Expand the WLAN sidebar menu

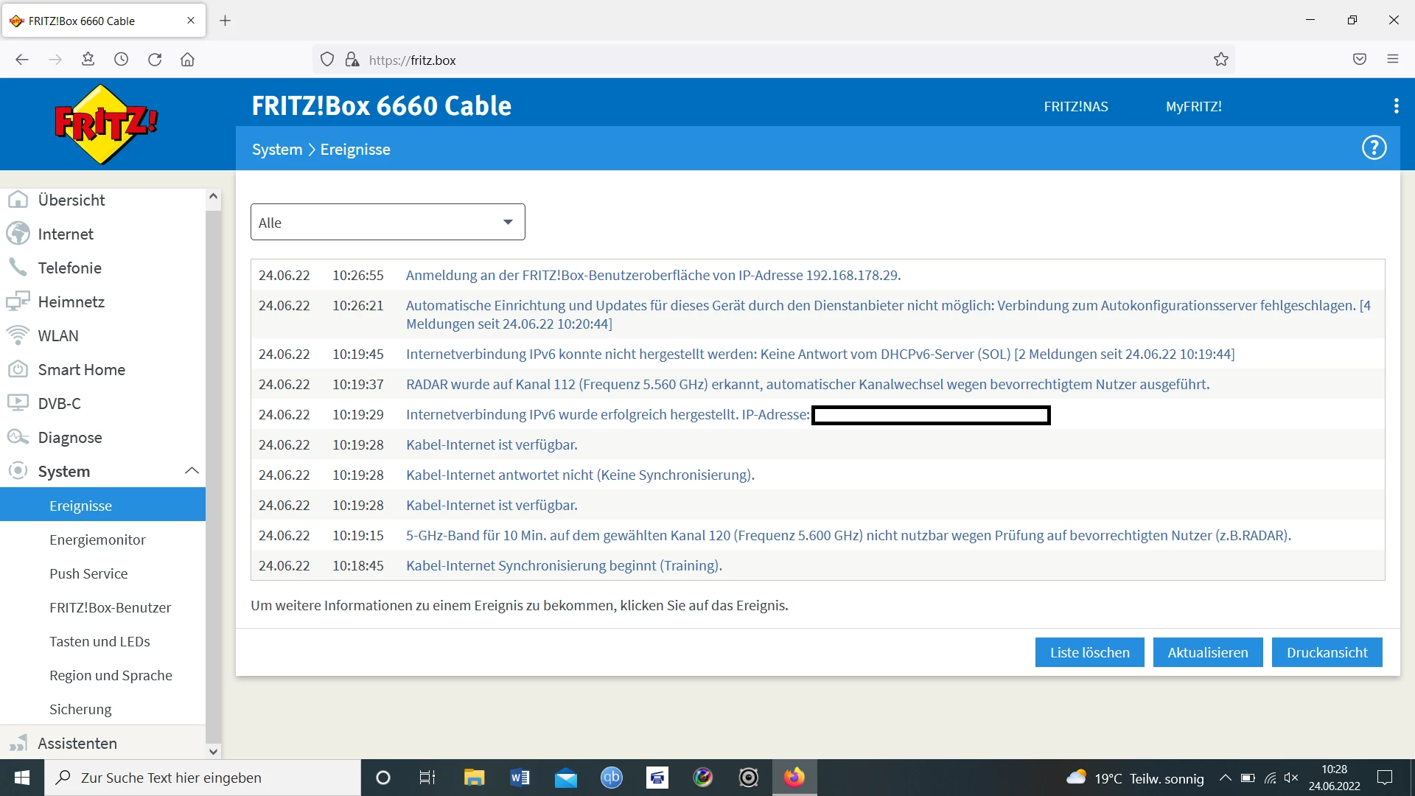click(x=58, y=335)
